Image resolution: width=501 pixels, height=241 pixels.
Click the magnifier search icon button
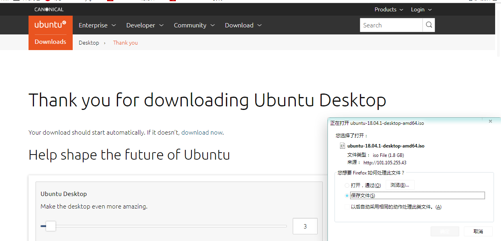(429, 25)
